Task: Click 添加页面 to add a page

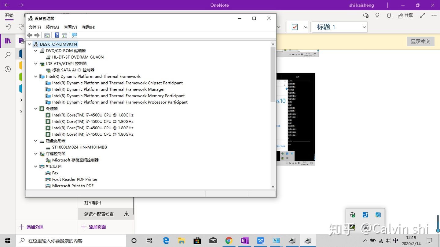Action: pyautogui.click(x=94, y=227)
